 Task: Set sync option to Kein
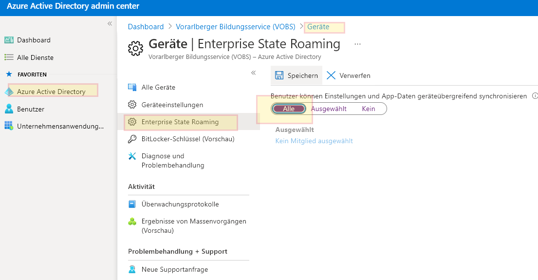tap(369, 109)
